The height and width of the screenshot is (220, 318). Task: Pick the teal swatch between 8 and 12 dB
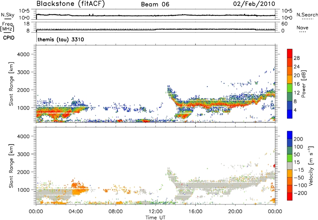290,96
